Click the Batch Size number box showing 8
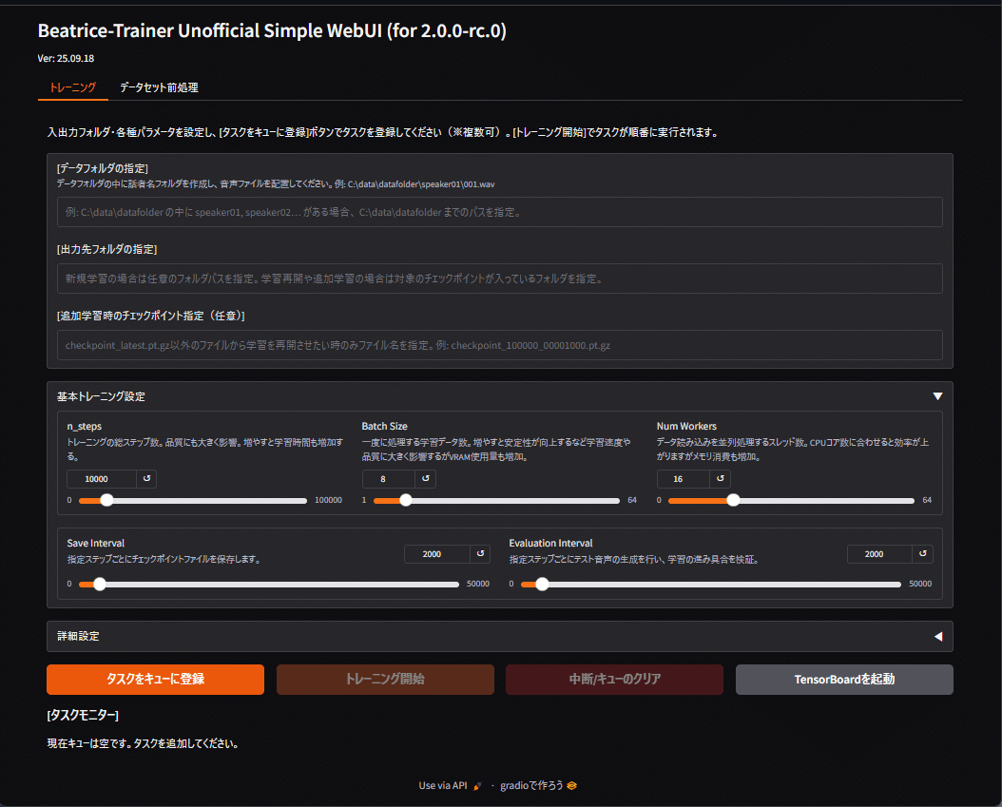Viewport: 1002px width, 807px height. (389, 478)
